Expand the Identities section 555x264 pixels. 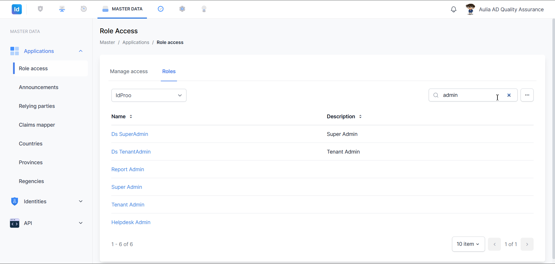pyautogui.click(x=81, y=201)
